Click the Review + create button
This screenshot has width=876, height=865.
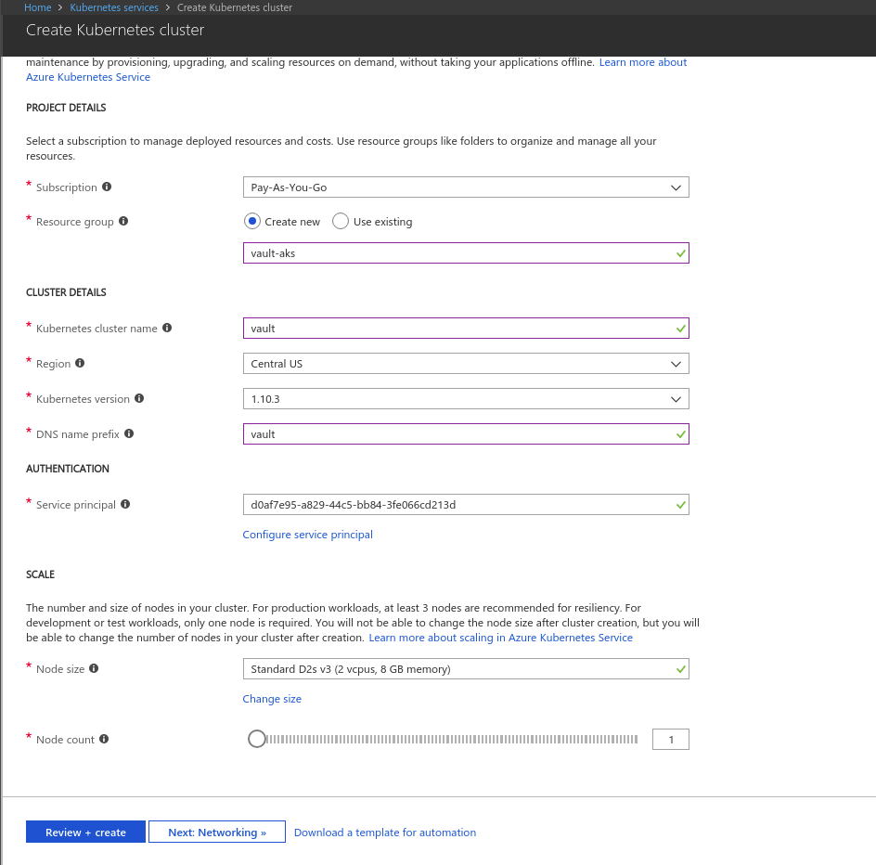(85, 833)
